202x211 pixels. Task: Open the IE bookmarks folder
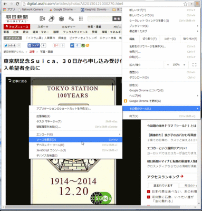(x=117, y=9)
